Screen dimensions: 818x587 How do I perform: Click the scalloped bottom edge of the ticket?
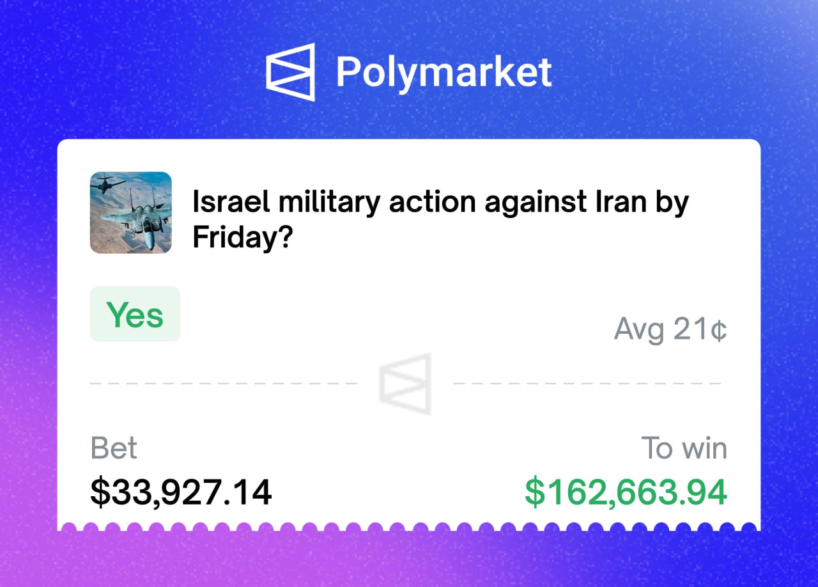tap(409, 526)
